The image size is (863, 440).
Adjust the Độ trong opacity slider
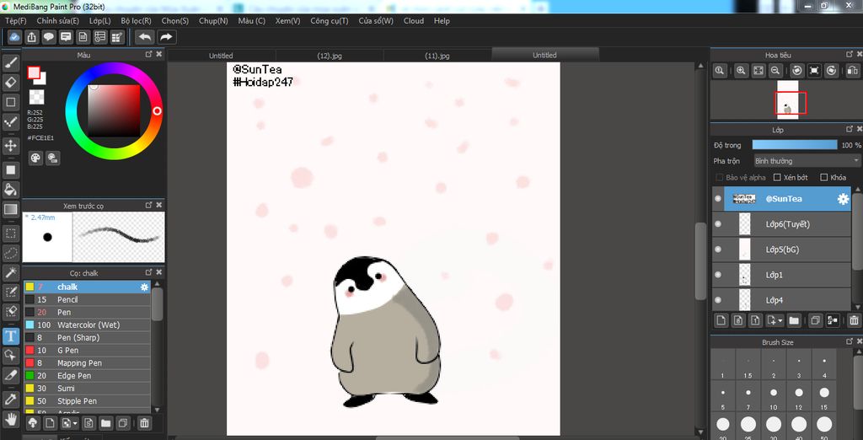794,145
